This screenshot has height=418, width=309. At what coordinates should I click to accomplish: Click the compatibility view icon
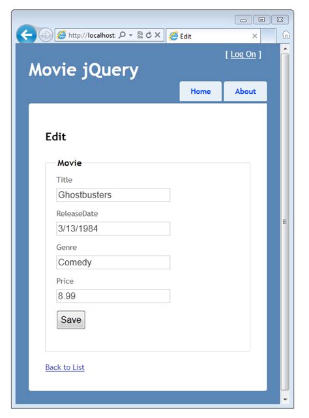click(x=140, y=35)
